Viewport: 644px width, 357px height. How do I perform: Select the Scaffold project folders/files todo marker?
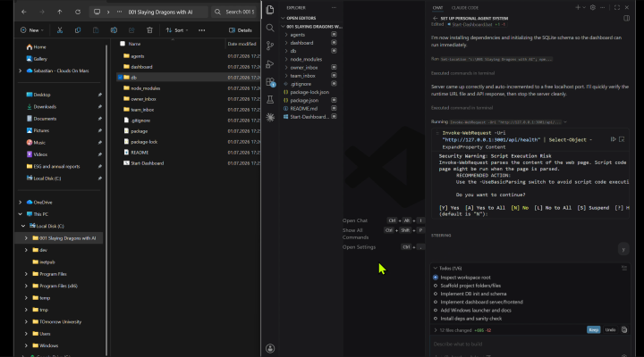(436, 286)
